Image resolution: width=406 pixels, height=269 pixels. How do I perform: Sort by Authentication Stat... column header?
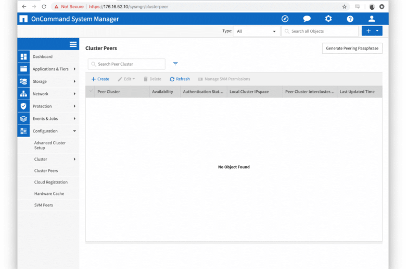(204, 92)
